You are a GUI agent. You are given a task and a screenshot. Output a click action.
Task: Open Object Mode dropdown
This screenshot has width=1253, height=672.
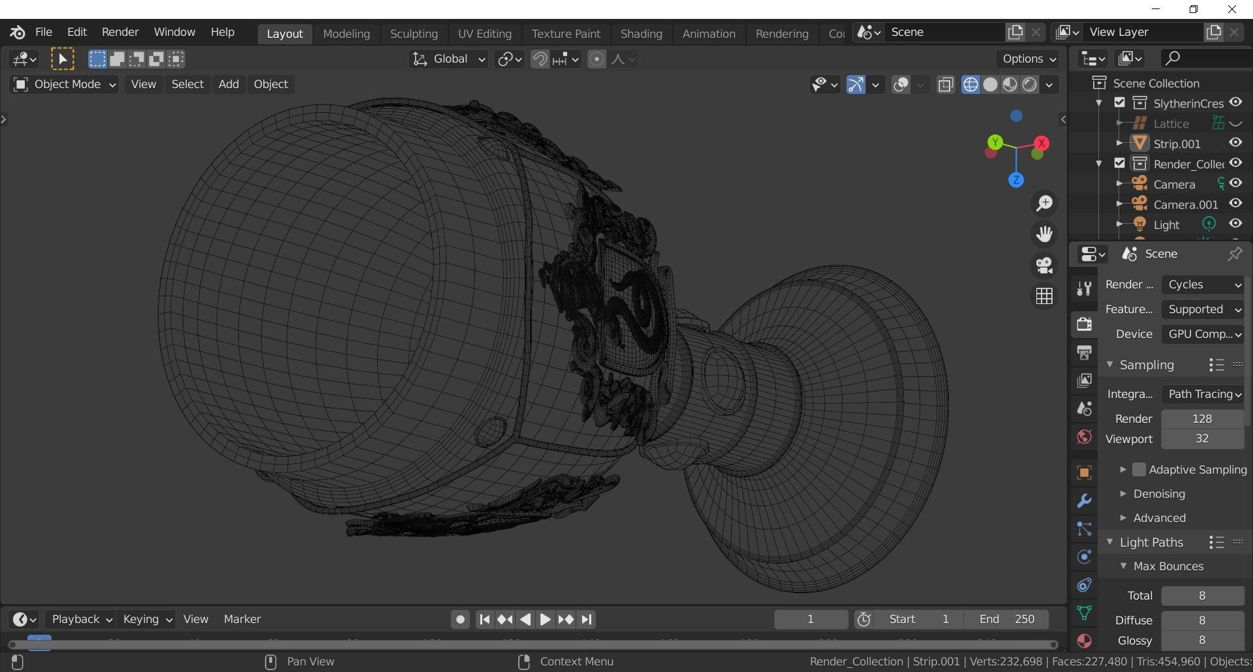point(64,85)
